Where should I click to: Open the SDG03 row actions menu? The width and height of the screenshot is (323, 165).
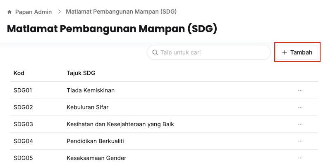300,124
